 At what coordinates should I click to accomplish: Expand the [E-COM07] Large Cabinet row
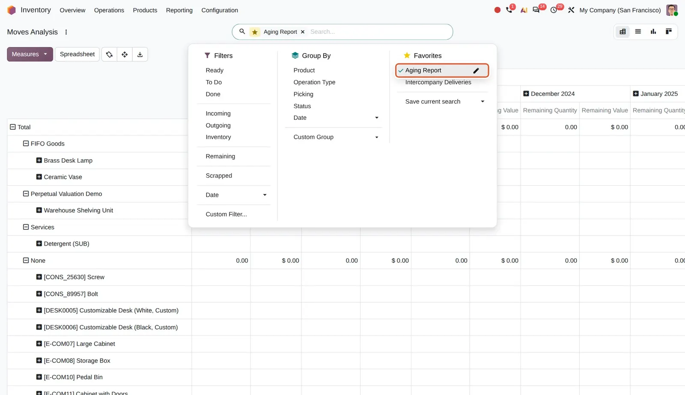(39, 344)
